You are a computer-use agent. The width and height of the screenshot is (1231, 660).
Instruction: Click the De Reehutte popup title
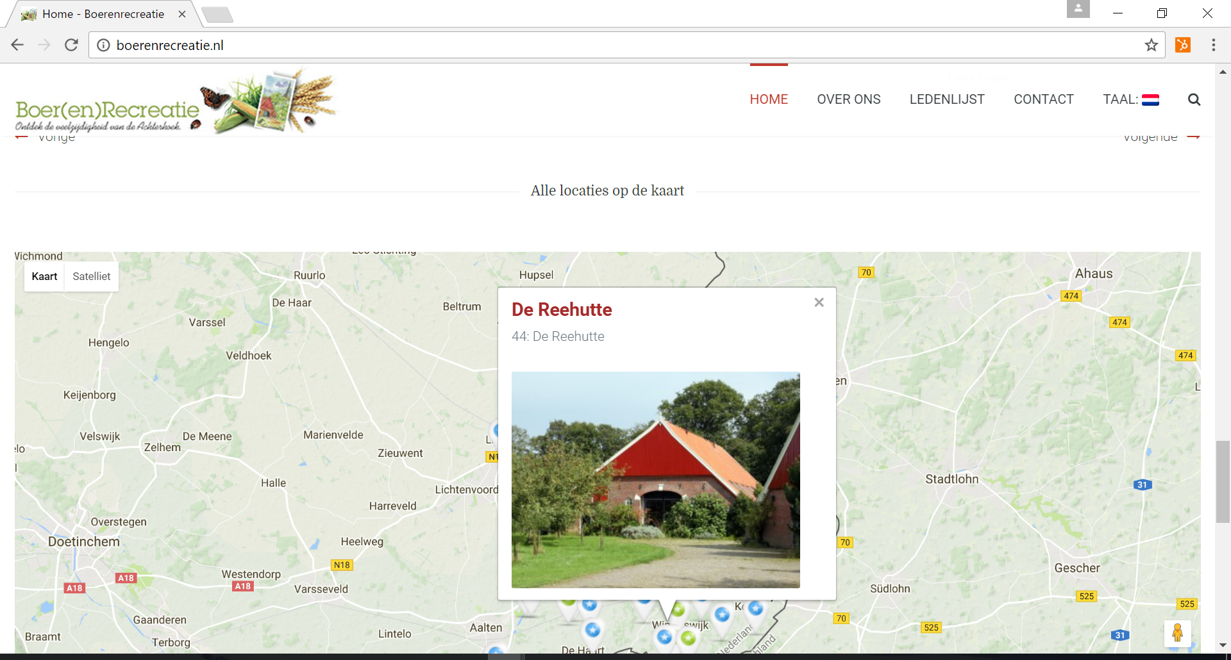(562, 309)
